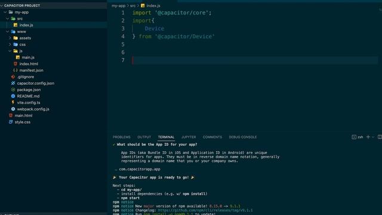This screenshot has width=382, height=215.
Task: Click zsh terminal shell icon
Action: tap(354, 137)
